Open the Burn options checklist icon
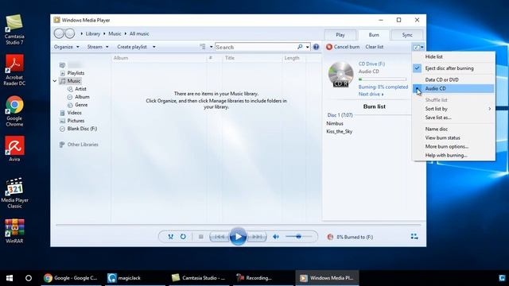509x286 pixels. tap(417, 48)
